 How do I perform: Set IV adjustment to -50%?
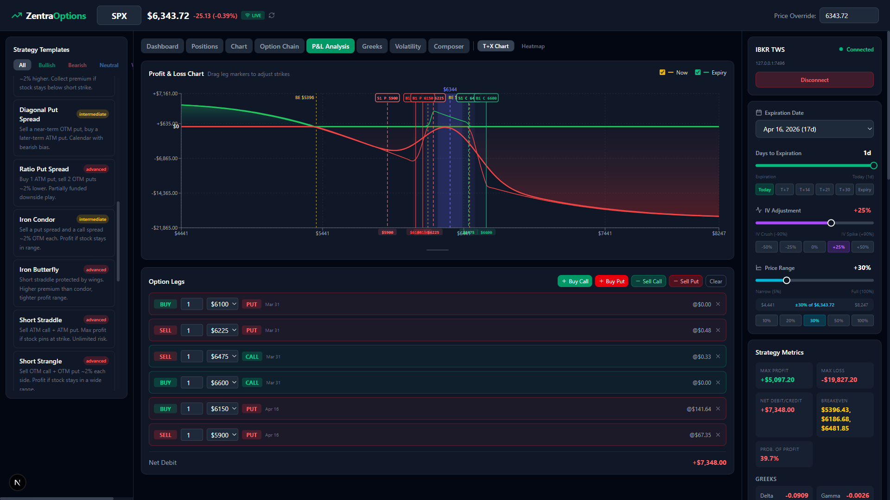[x=767, y=247]
